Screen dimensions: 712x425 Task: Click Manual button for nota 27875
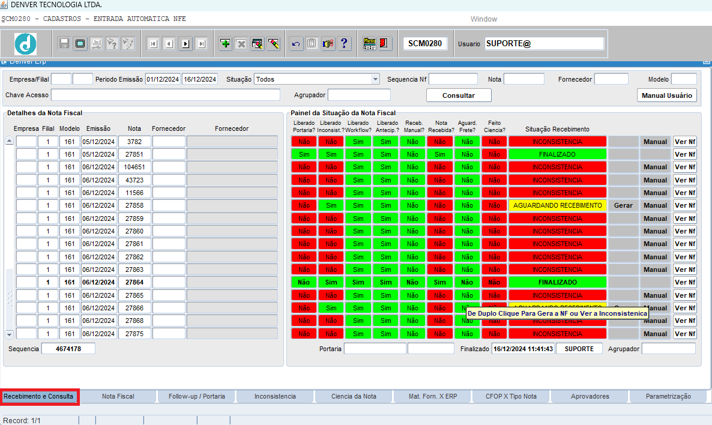pyautogui.click(x=655, y=334)
